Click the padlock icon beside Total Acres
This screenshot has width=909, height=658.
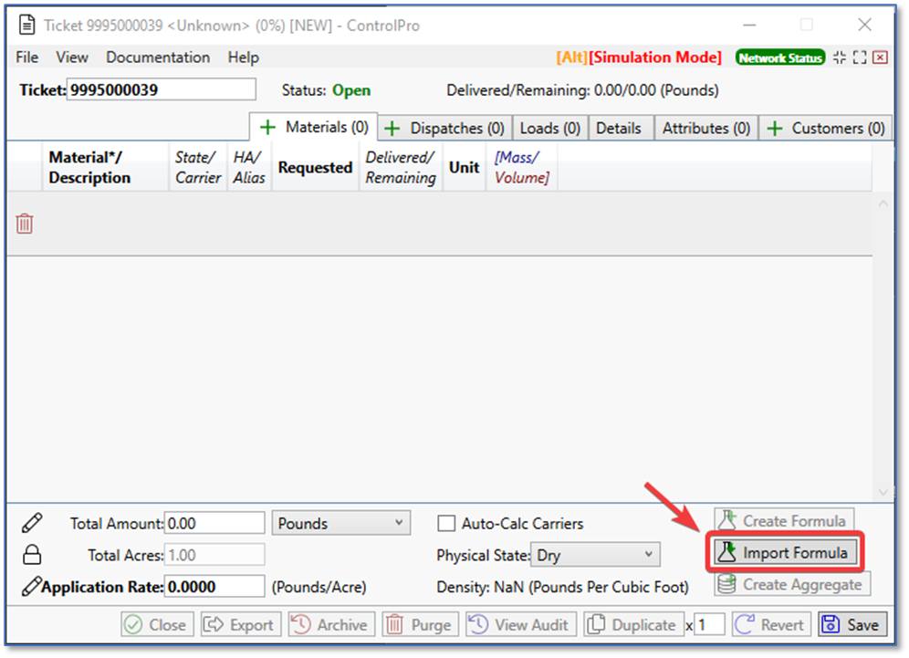tap(32, 555)
